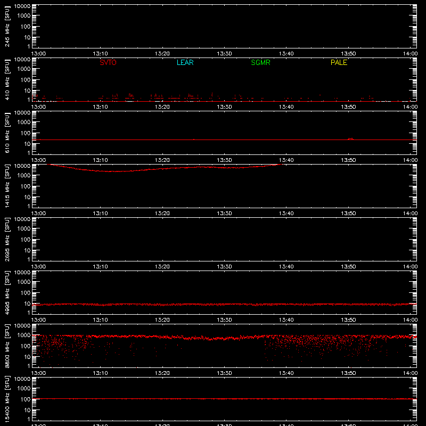Click the 14:00 time label of 4995 MHz panel
The height and width of the screenshot is (426, 426).
tap(410, 320)
